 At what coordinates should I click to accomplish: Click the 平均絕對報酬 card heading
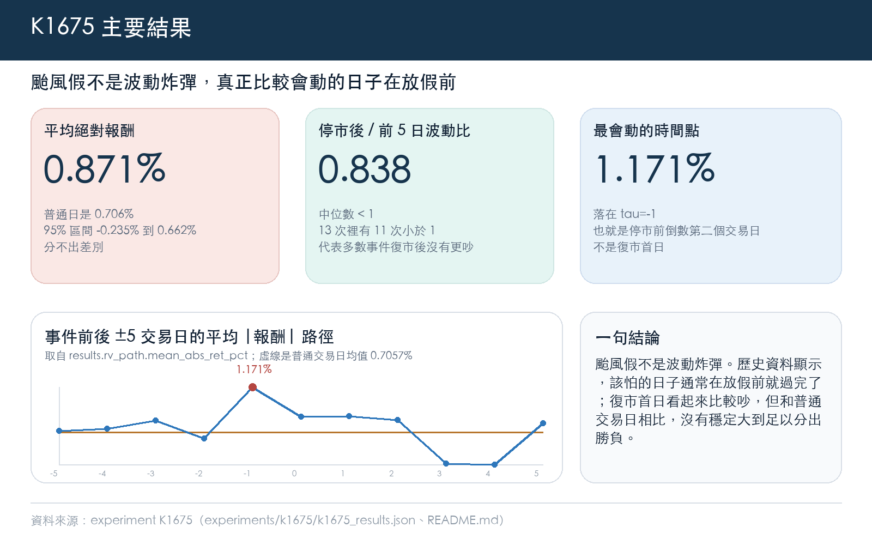[x=89, y=131]
